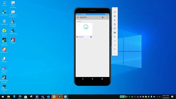Select Oracle VM VirtualBox desktop icon
The image size is (176, 99).
point(13,23)
